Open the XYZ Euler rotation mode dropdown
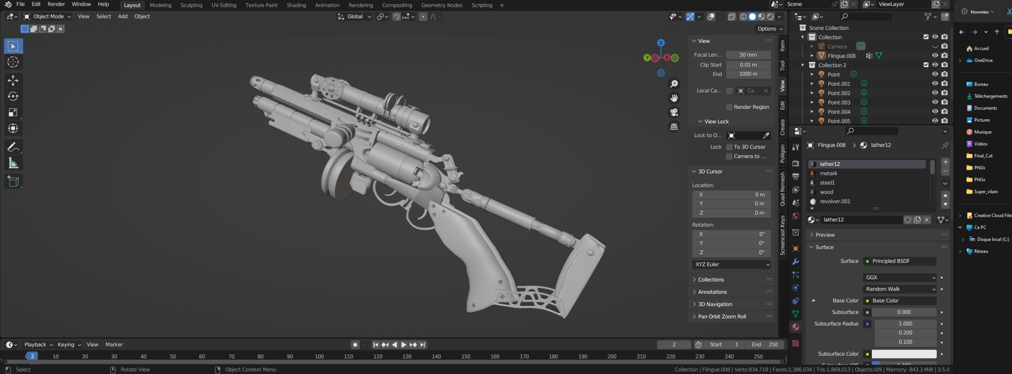This screenshot has width=1012, height=374. 731,264
